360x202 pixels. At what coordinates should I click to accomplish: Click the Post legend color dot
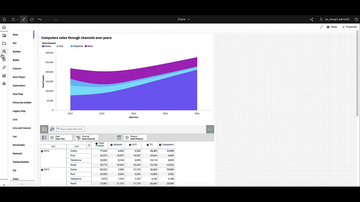click(x=57, y=46)
